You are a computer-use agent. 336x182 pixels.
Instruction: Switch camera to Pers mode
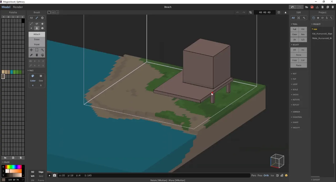(254, 175)
